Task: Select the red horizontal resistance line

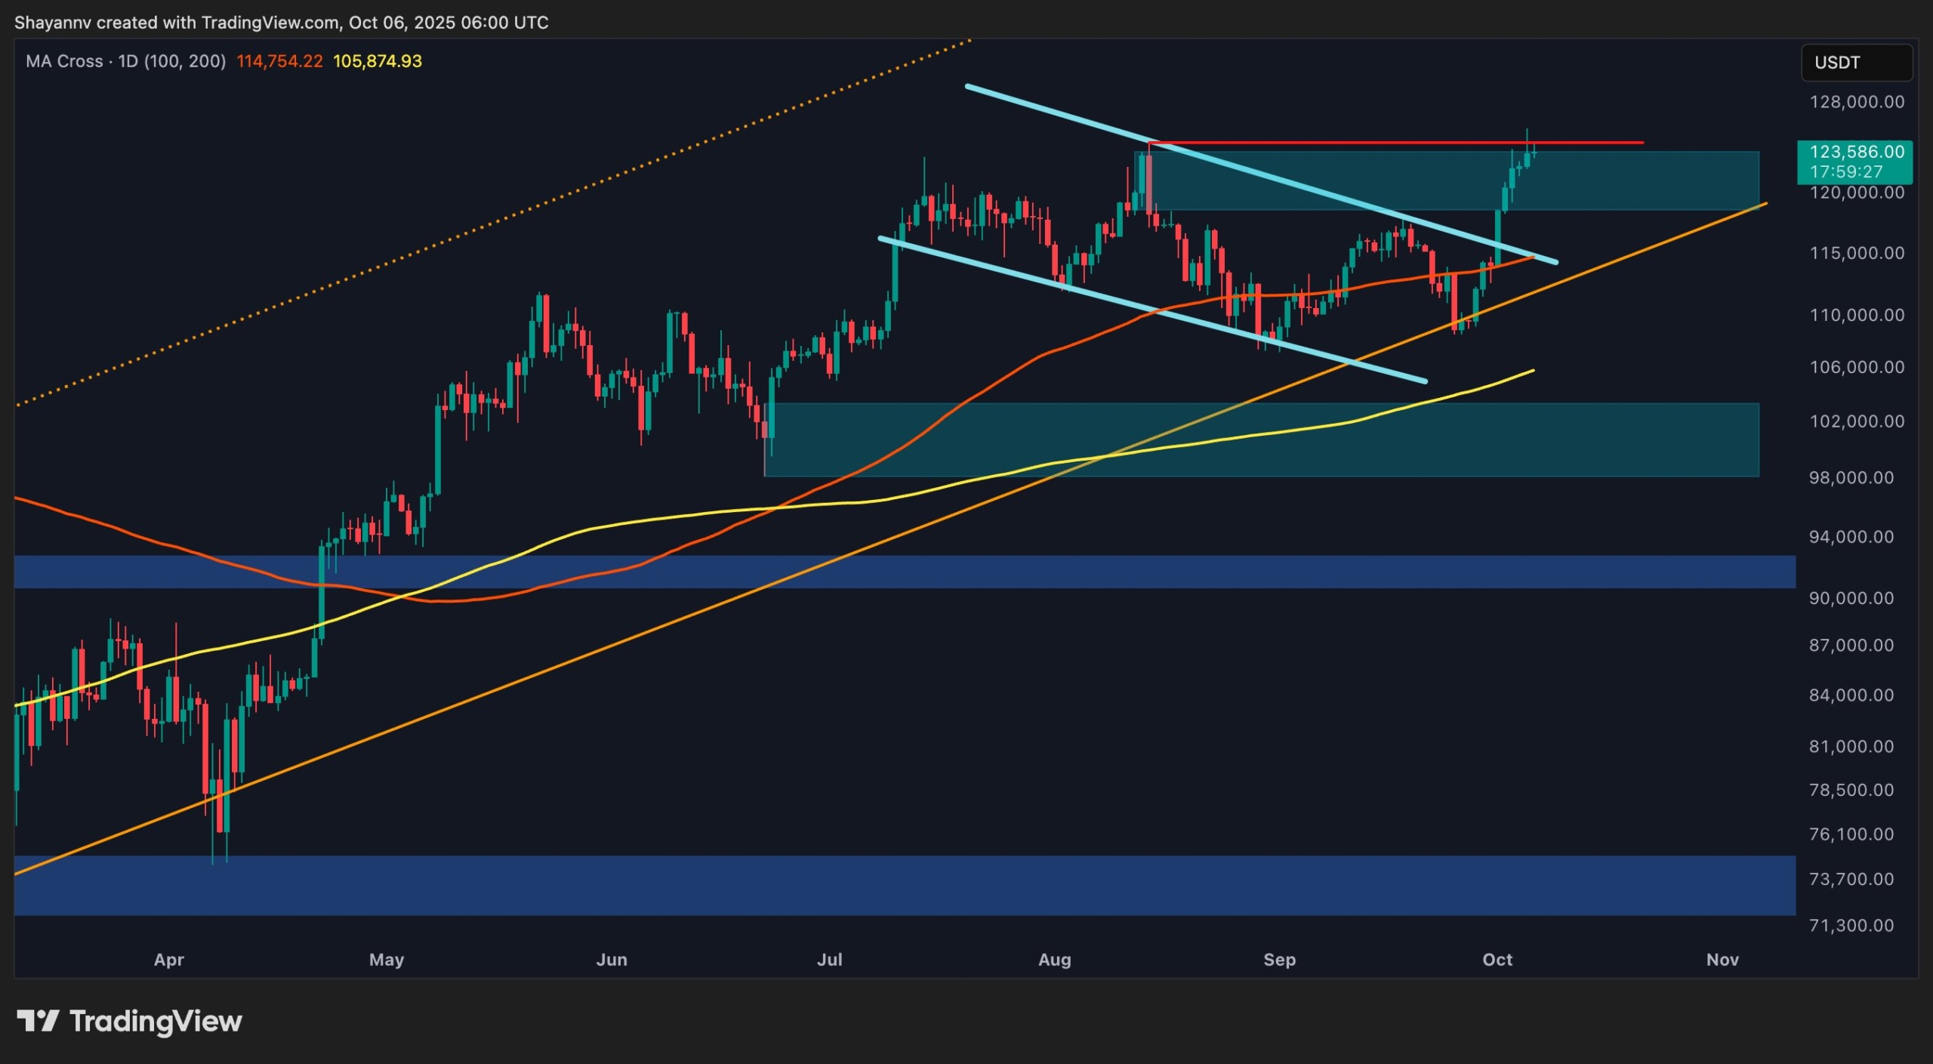Action: (1397, 141)
